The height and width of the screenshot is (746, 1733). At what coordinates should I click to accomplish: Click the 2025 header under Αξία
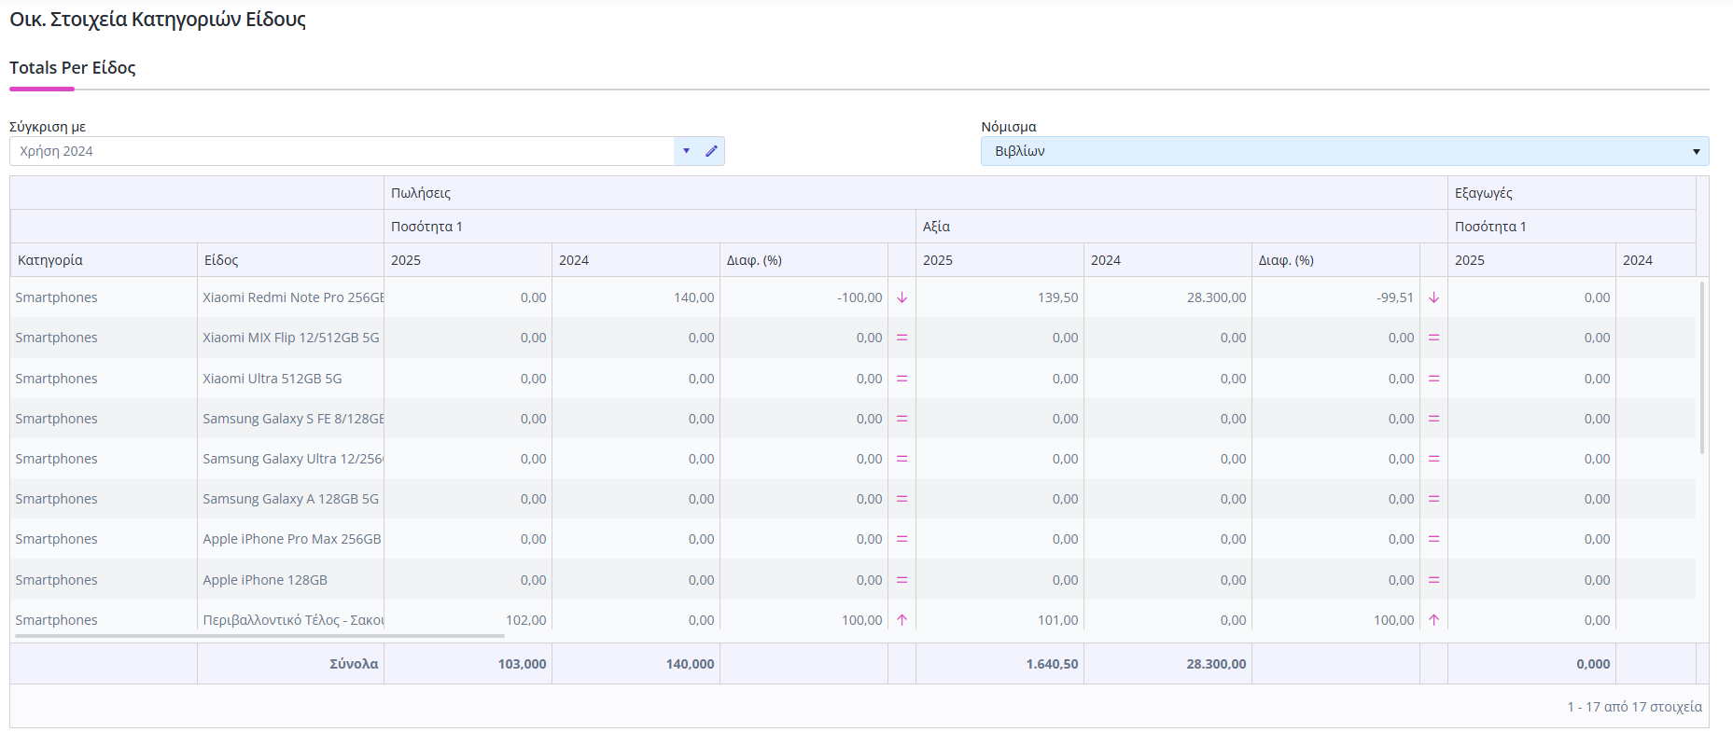coord(999,260)
